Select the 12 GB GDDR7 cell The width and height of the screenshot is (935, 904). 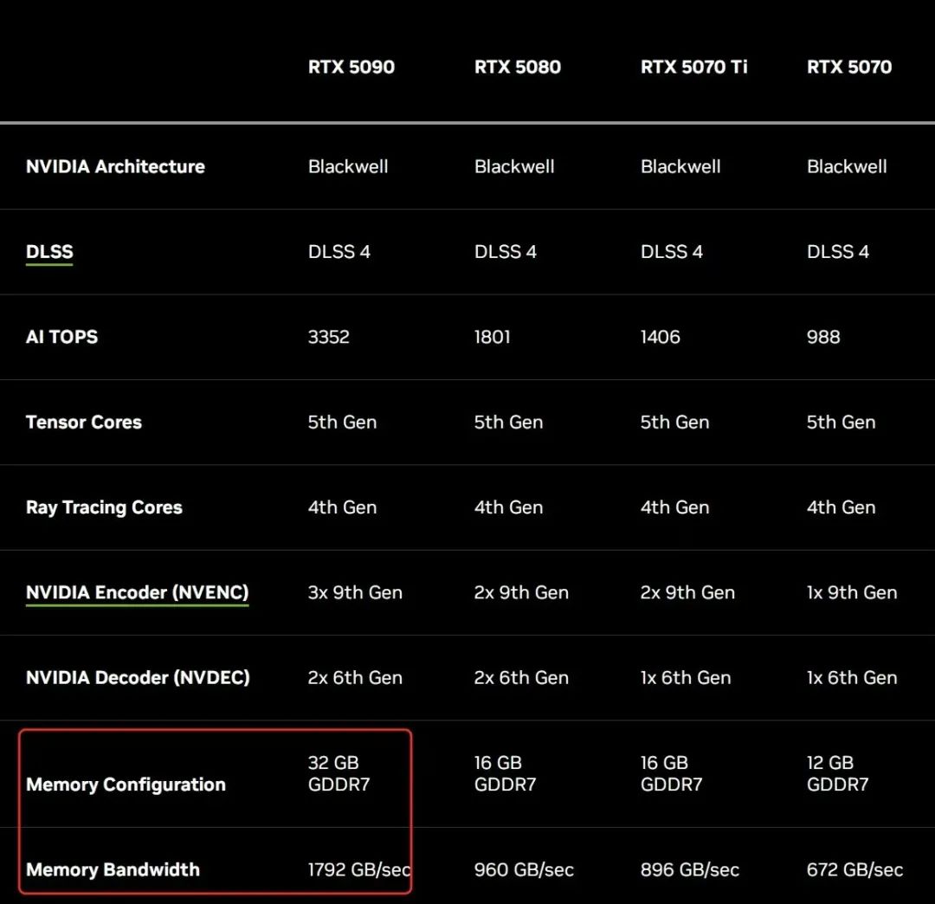tap(837, 773)
